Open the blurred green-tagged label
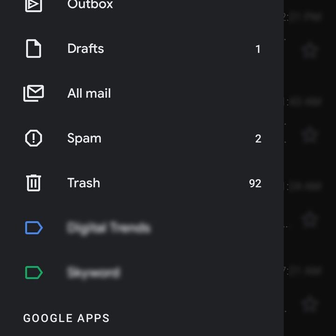The height and width of the screenshot is (336, 336). pos(93,273)
